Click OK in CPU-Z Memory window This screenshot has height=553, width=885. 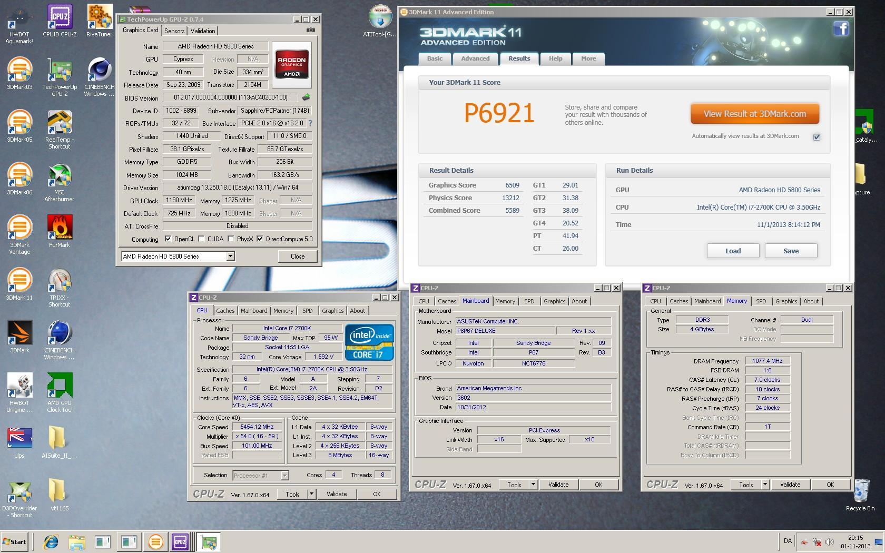point(830,485)
